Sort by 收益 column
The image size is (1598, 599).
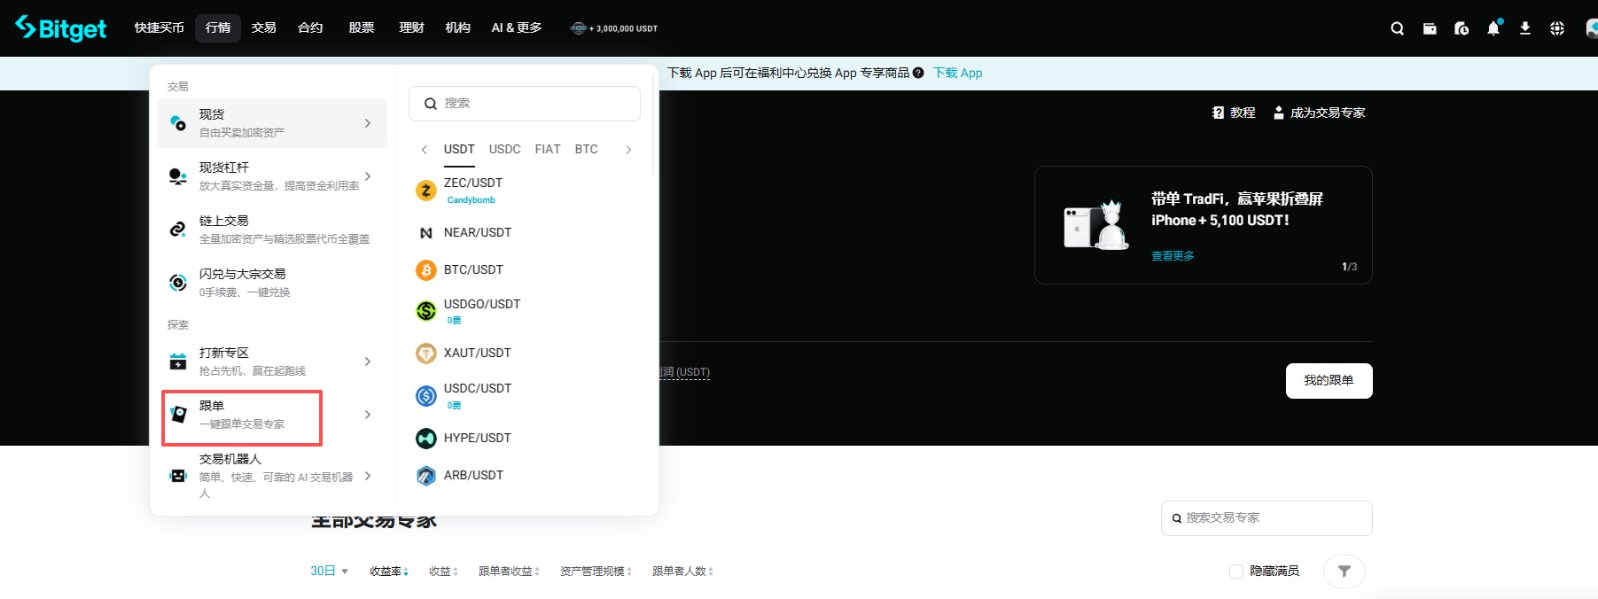443,571
